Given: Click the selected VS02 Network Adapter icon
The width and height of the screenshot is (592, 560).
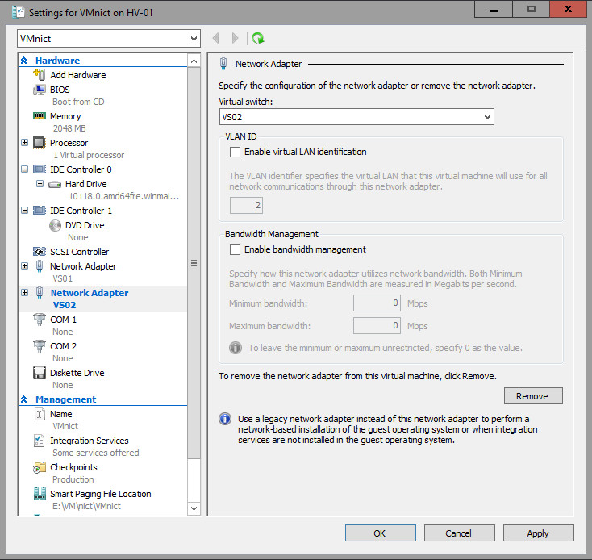Looking at the screenshot, I should (x=40, y=293).
